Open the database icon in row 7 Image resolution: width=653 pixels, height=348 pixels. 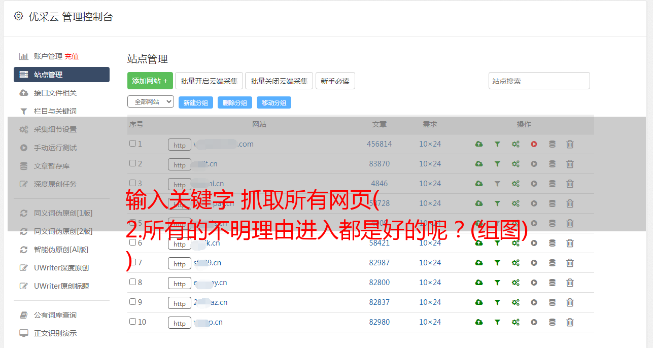pyautogui.click(x=552, y=263)
